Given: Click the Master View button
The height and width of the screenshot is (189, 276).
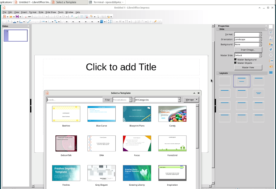Looking at the screenshot, I should (x=248, y=67).
